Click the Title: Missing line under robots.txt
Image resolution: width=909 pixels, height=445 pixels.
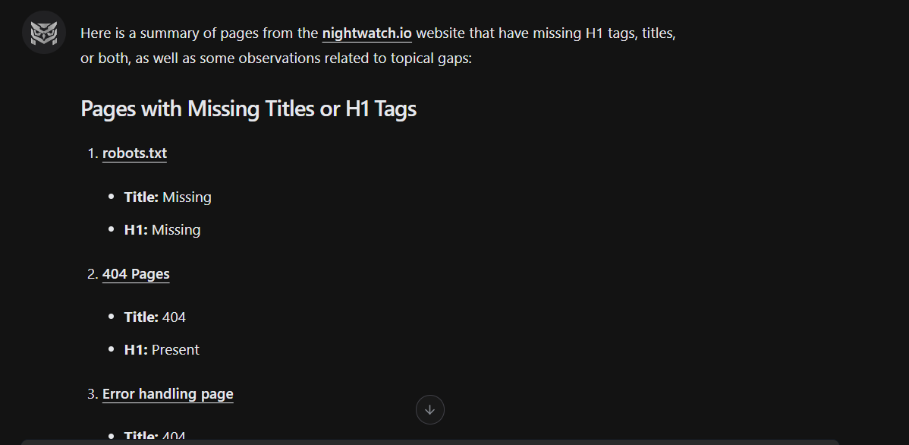168,197
